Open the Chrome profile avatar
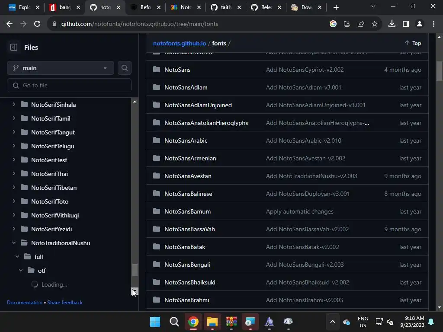The width and height of the screenshot is (443, 332). (420, 24)
